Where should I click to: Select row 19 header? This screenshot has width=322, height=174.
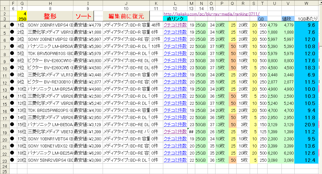pos(5,132)
